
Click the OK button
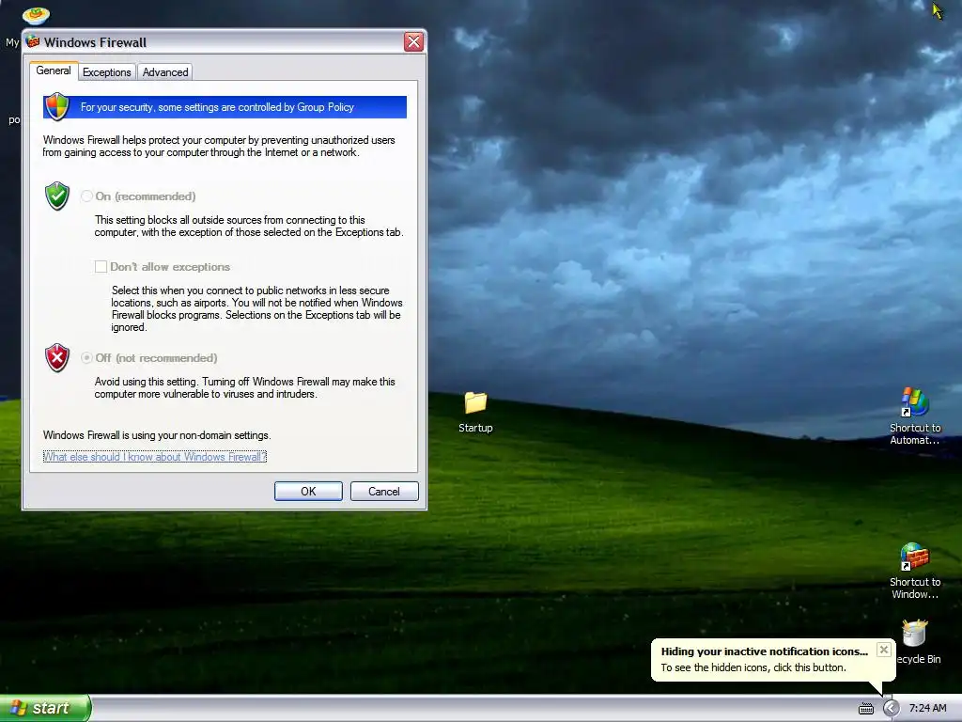308,491
